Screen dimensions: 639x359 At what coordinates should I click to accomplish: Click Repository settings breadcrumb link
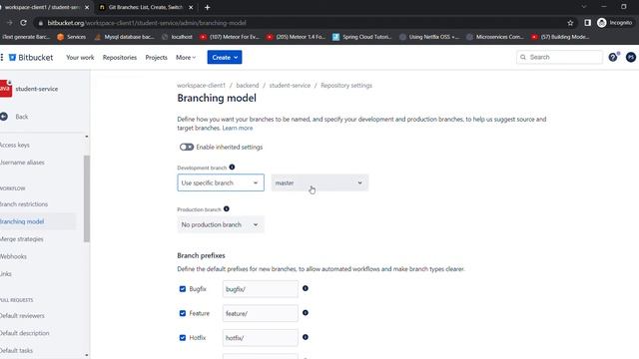(346, 86)
